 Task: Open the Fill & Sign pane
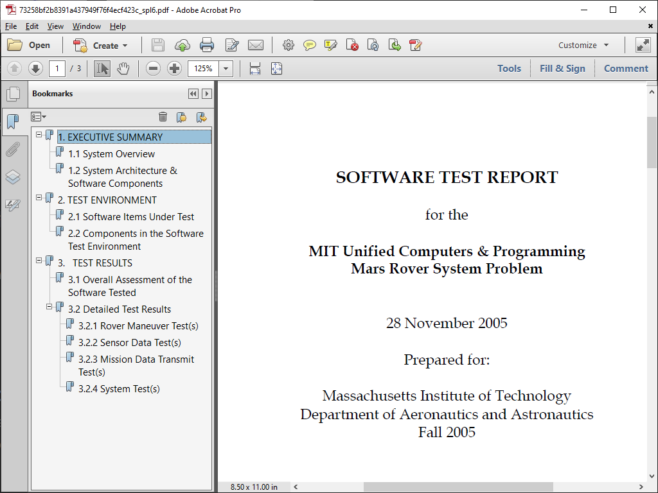click(x=562, y=68)
